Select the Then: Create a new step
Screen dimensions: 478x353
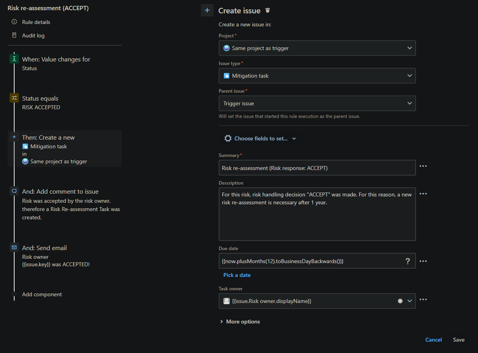click(x=65, y=149)
